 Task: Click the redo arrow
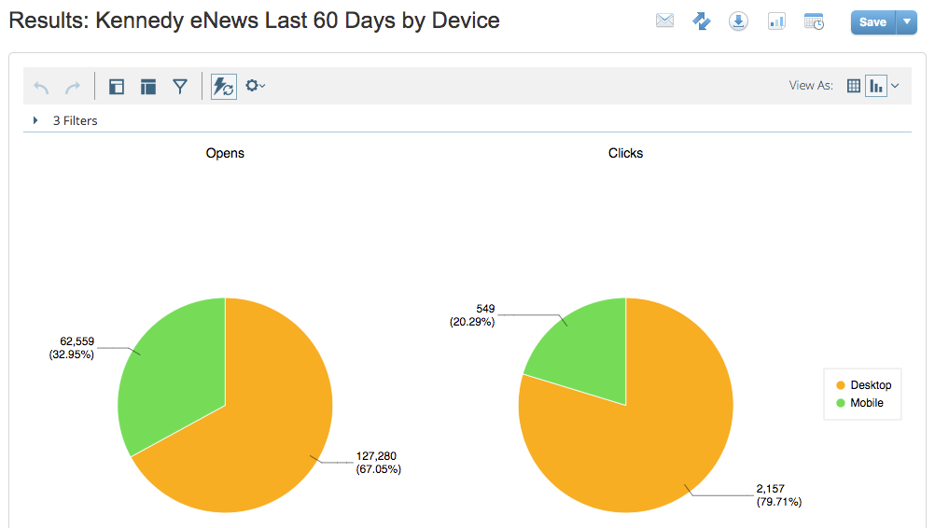(x=73, y=87)
